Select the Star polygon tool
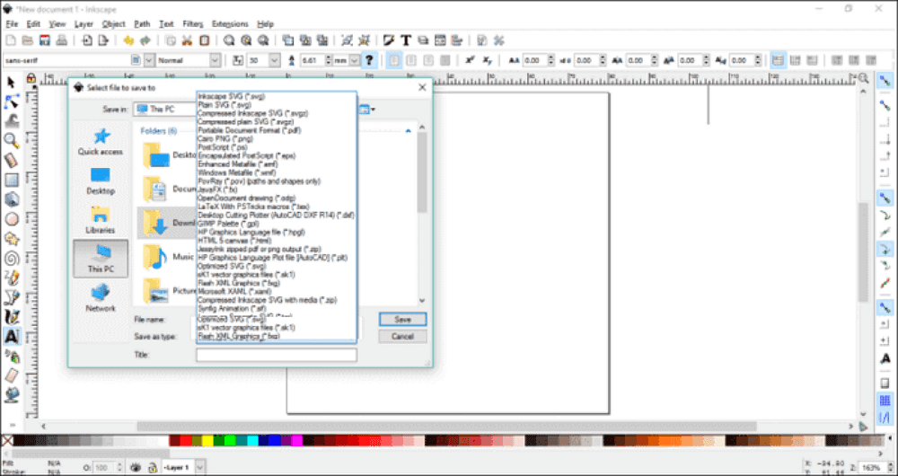Viewport: 898px width, 476px height. point(11,239)
